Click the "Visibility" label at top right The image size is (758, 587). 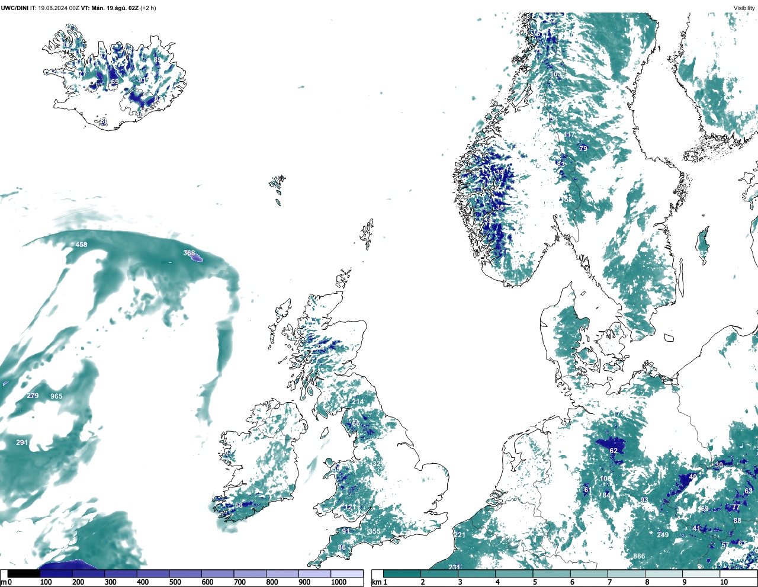tap(744, 8)
